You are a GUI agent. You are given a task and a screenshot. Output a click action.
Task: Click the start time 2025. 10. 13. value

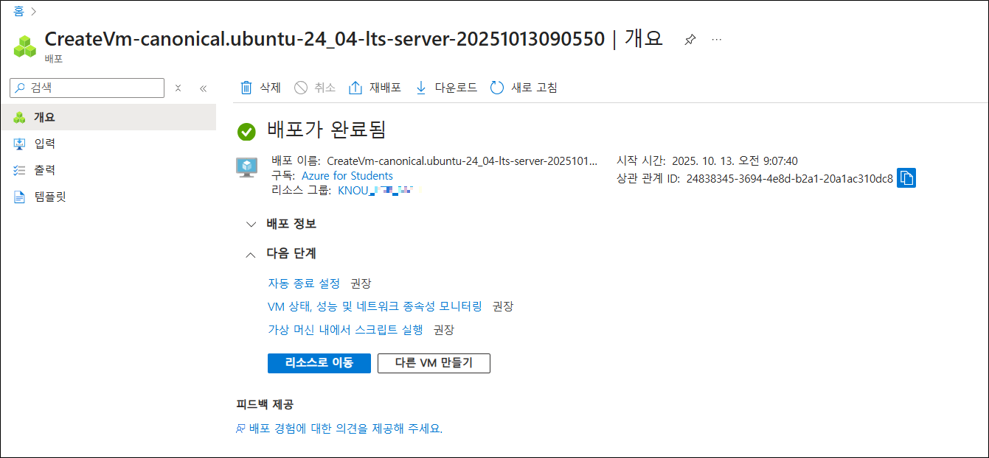(735, 161)
